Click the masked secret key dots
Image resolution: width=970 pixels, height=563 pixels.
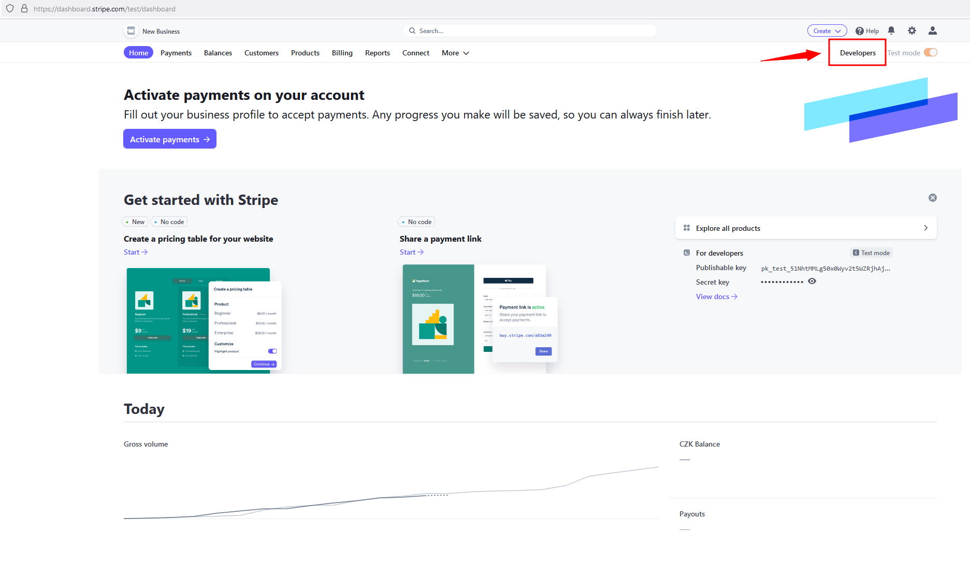coord(782,282)
